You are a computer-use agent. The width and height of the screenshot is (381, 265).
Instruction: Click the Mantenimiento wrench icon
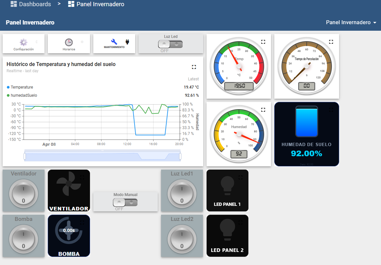coord(114,42)
